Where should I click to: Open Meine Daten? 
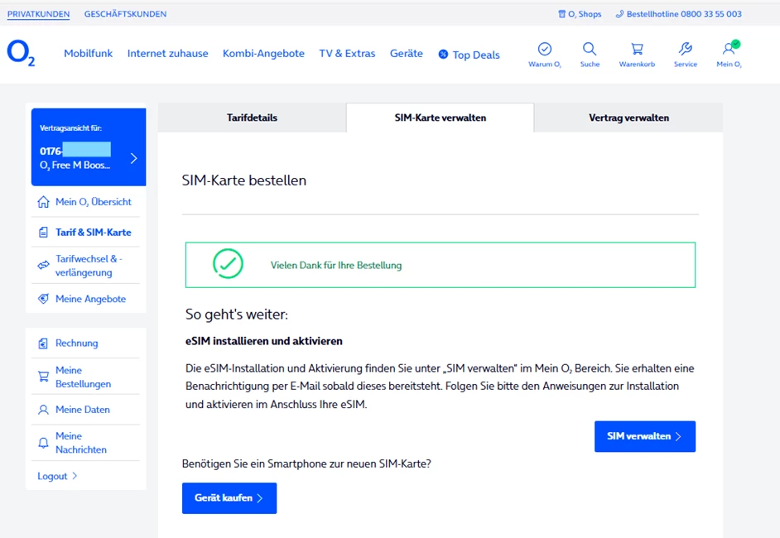(x=83, y=410)
